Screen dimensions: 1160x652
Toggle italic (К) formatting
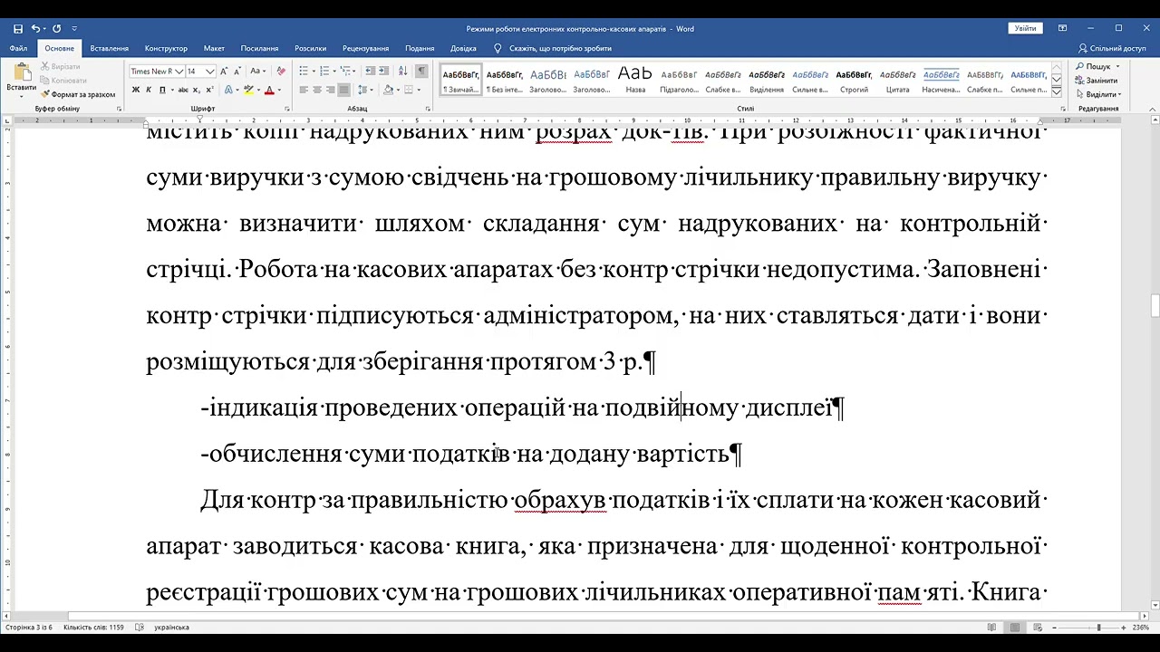pos(149,90)
